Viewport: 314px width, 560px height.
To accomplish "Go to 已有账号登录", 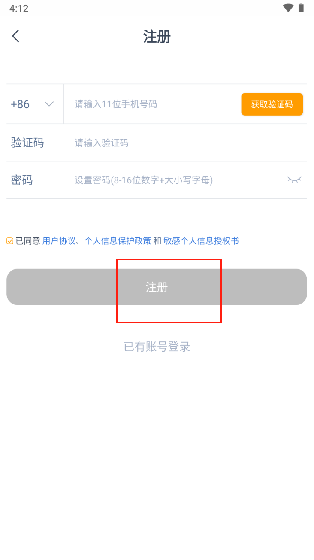I will 157,347.
